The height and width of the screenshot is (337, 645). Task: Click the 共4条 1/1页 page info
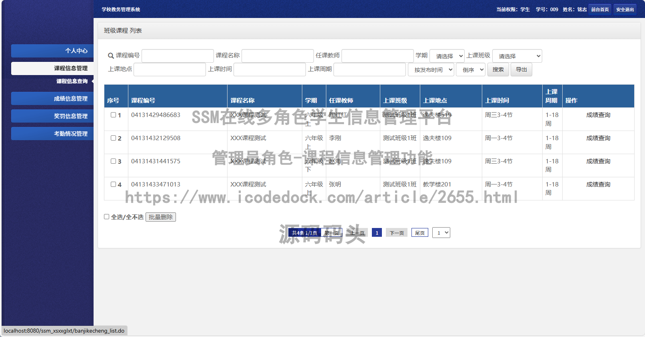click(x=304, y=233)
